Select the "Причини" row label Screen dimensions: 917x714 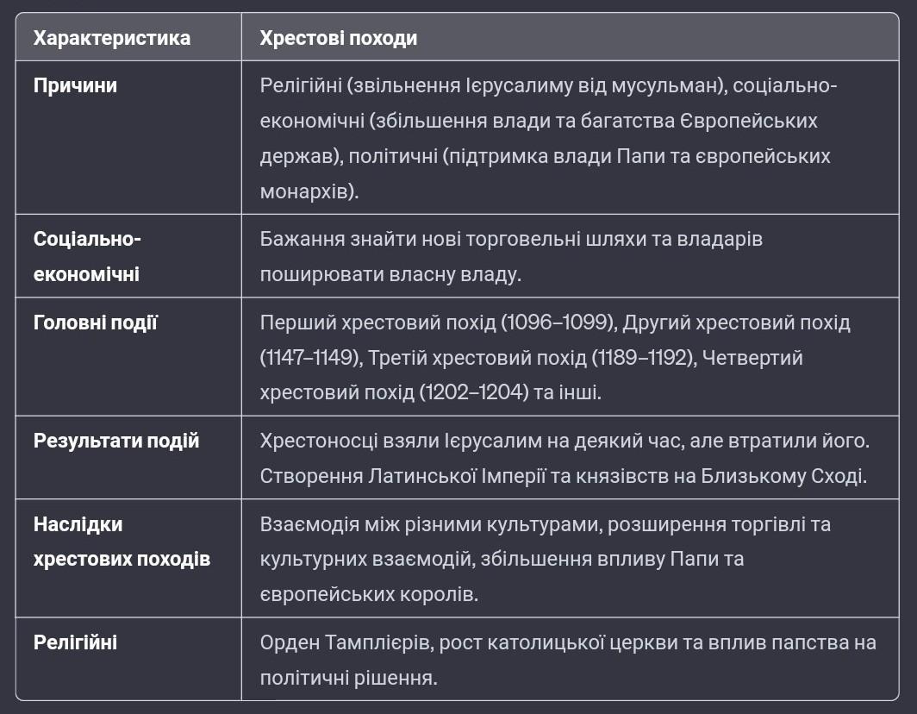click(75, 85)
